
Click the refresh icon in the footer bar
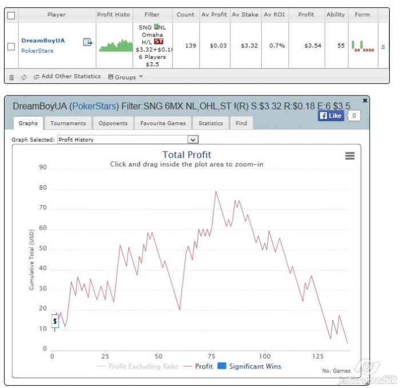(x=24, y=77)
